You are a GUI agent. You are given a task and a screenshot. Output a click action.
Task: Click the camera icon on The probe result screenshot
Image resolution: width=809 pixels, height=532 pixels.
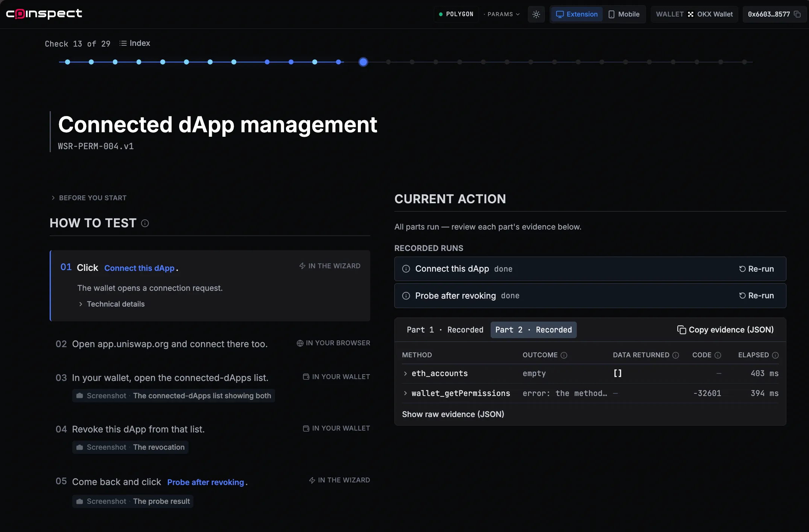pos(79,501)
